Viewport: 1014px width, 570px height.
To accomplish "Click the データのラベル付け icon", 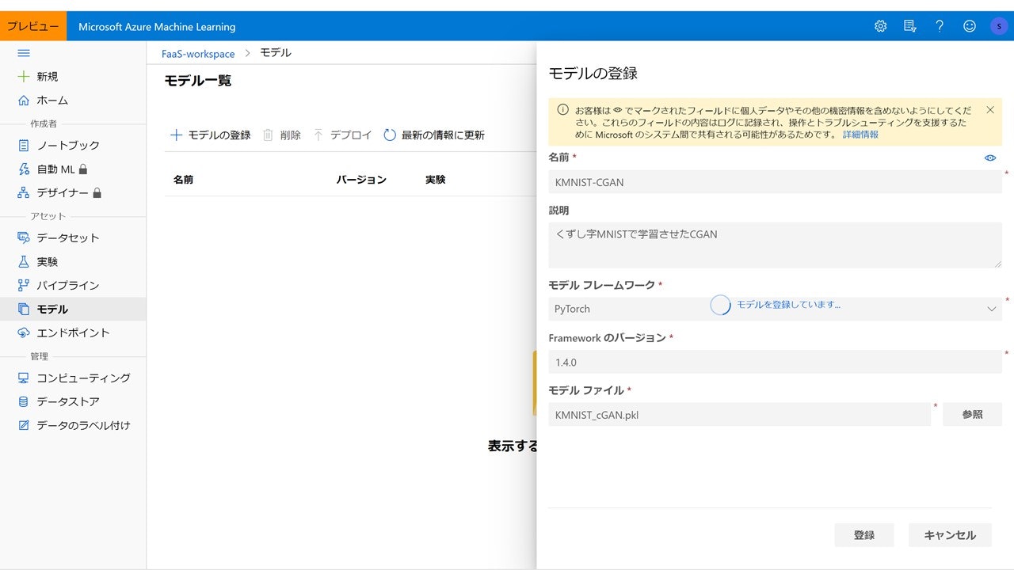I will [24, 426].
